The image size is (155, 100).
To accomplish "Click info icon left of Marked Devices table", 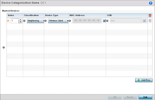I will [4, 47].
